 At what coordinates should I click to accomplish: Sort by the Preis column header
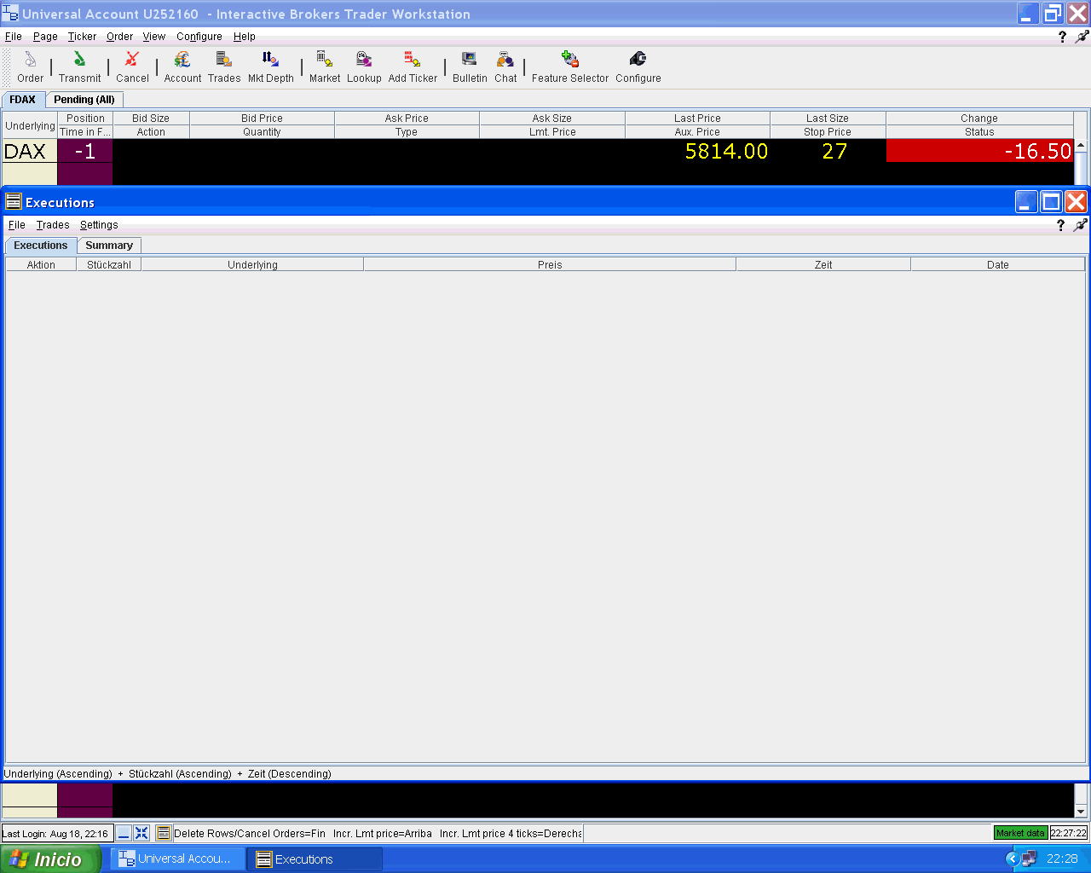click(550, 265)
